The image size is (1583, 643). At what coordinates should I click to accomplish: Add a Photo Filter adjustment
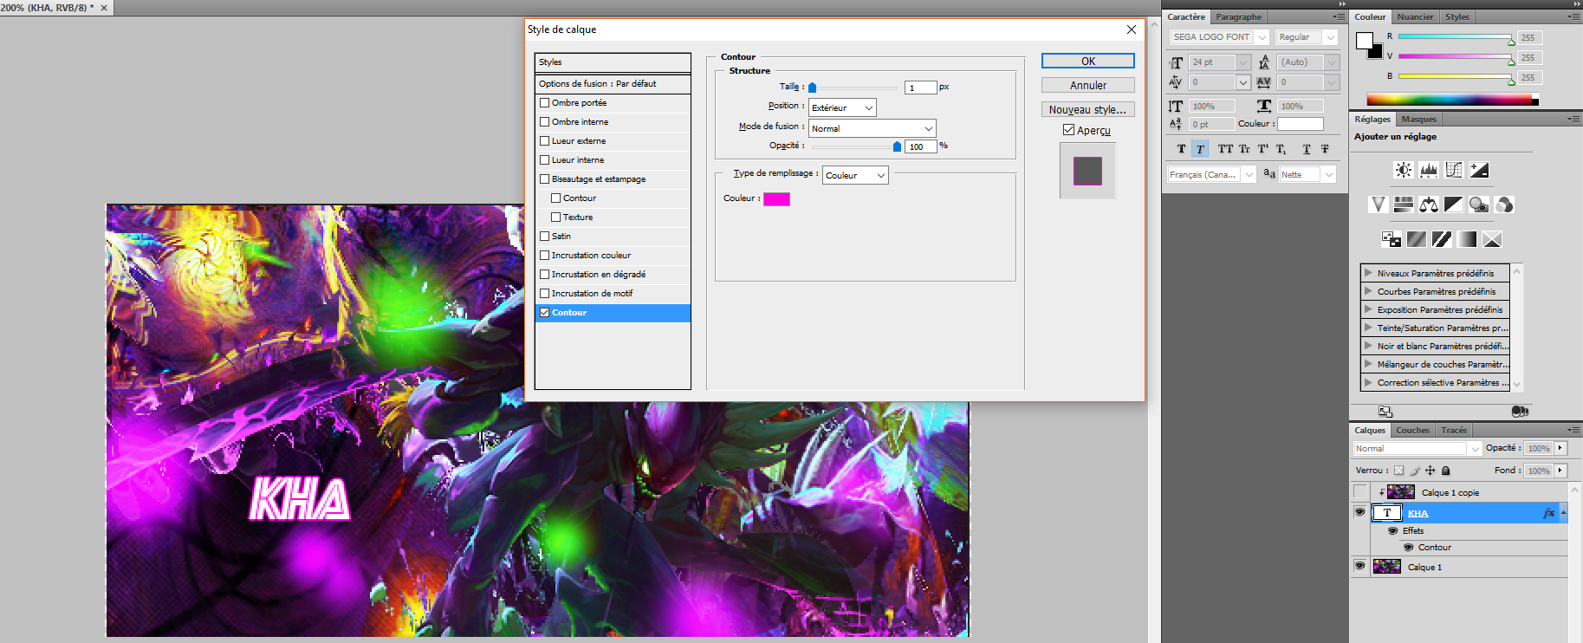click(1479, 205)
